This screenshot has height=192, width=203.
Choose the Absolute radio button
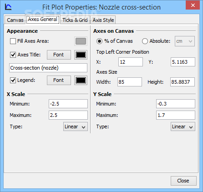pos(145,41)
